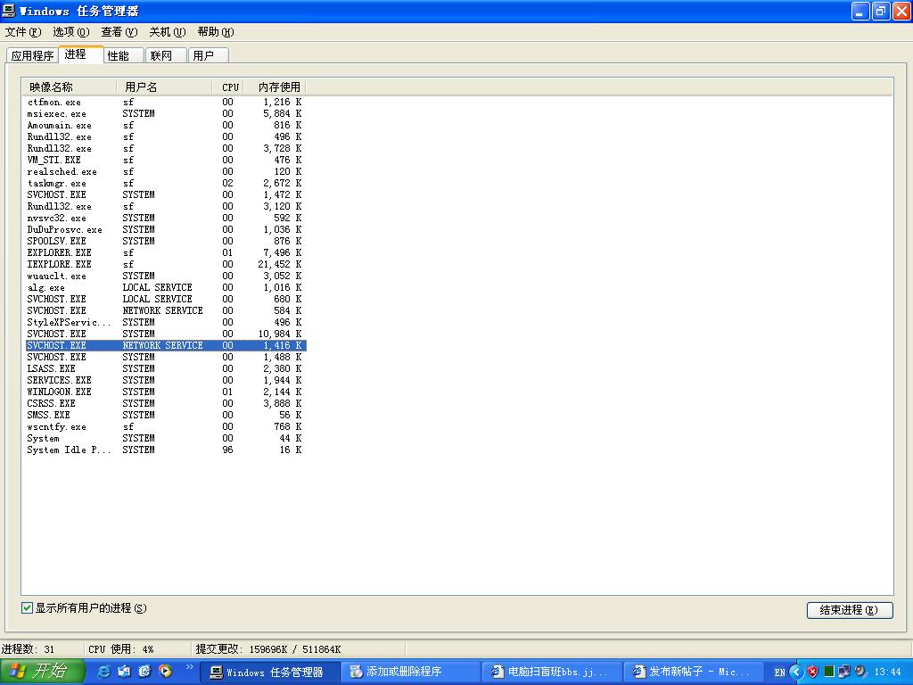Sort processes by 内存使用 column header
Viewport: 913px width, 685px height.
click(x=275, y=87)
